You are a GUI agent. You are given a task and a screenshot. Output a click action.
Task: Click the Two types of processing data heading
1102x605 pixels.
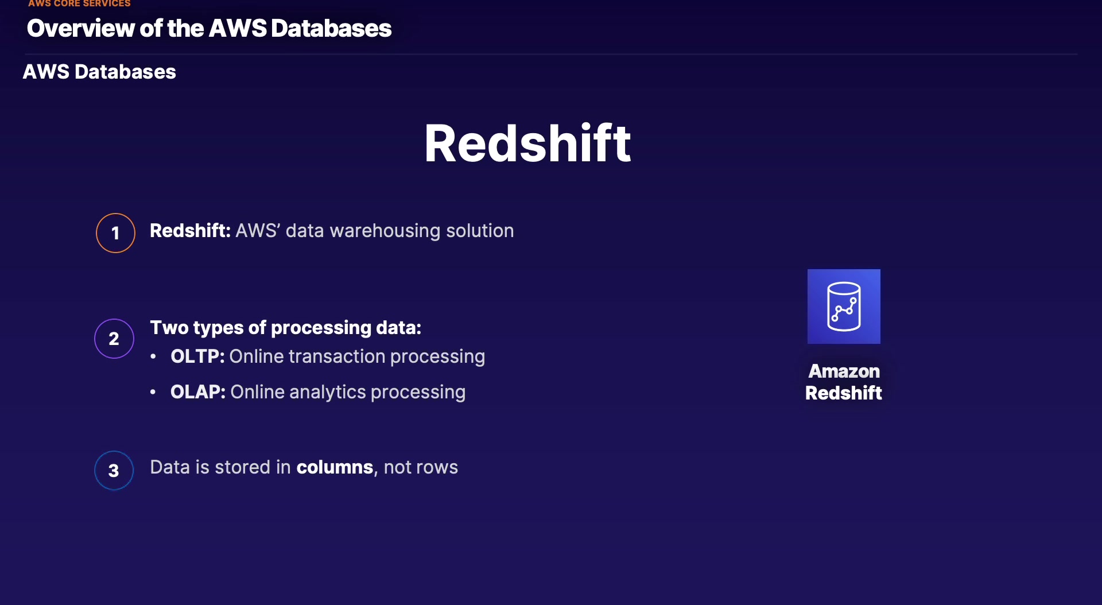285,328
